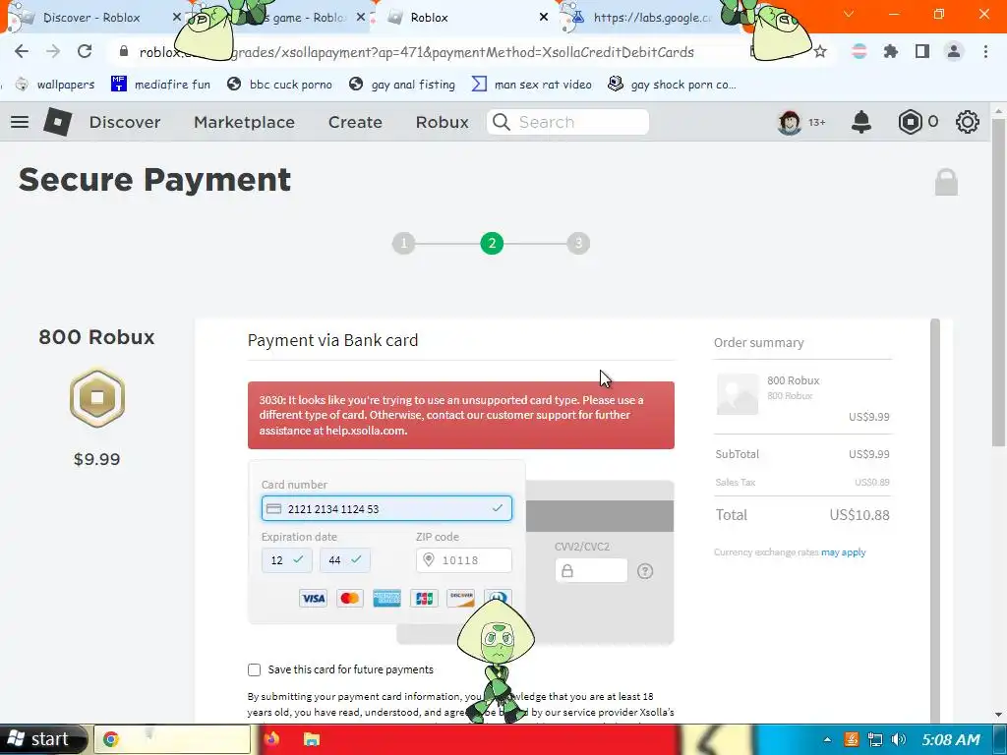Focus the Roblox Search box

tap(567, 122)
